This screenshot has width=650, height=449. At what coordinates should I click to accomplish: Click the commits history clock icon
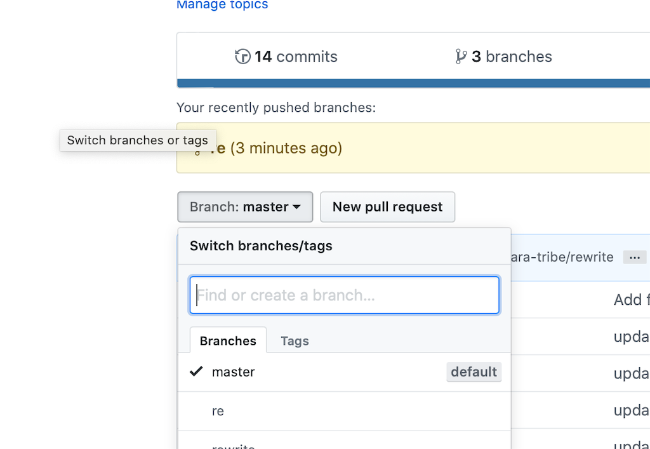(242, 57)
